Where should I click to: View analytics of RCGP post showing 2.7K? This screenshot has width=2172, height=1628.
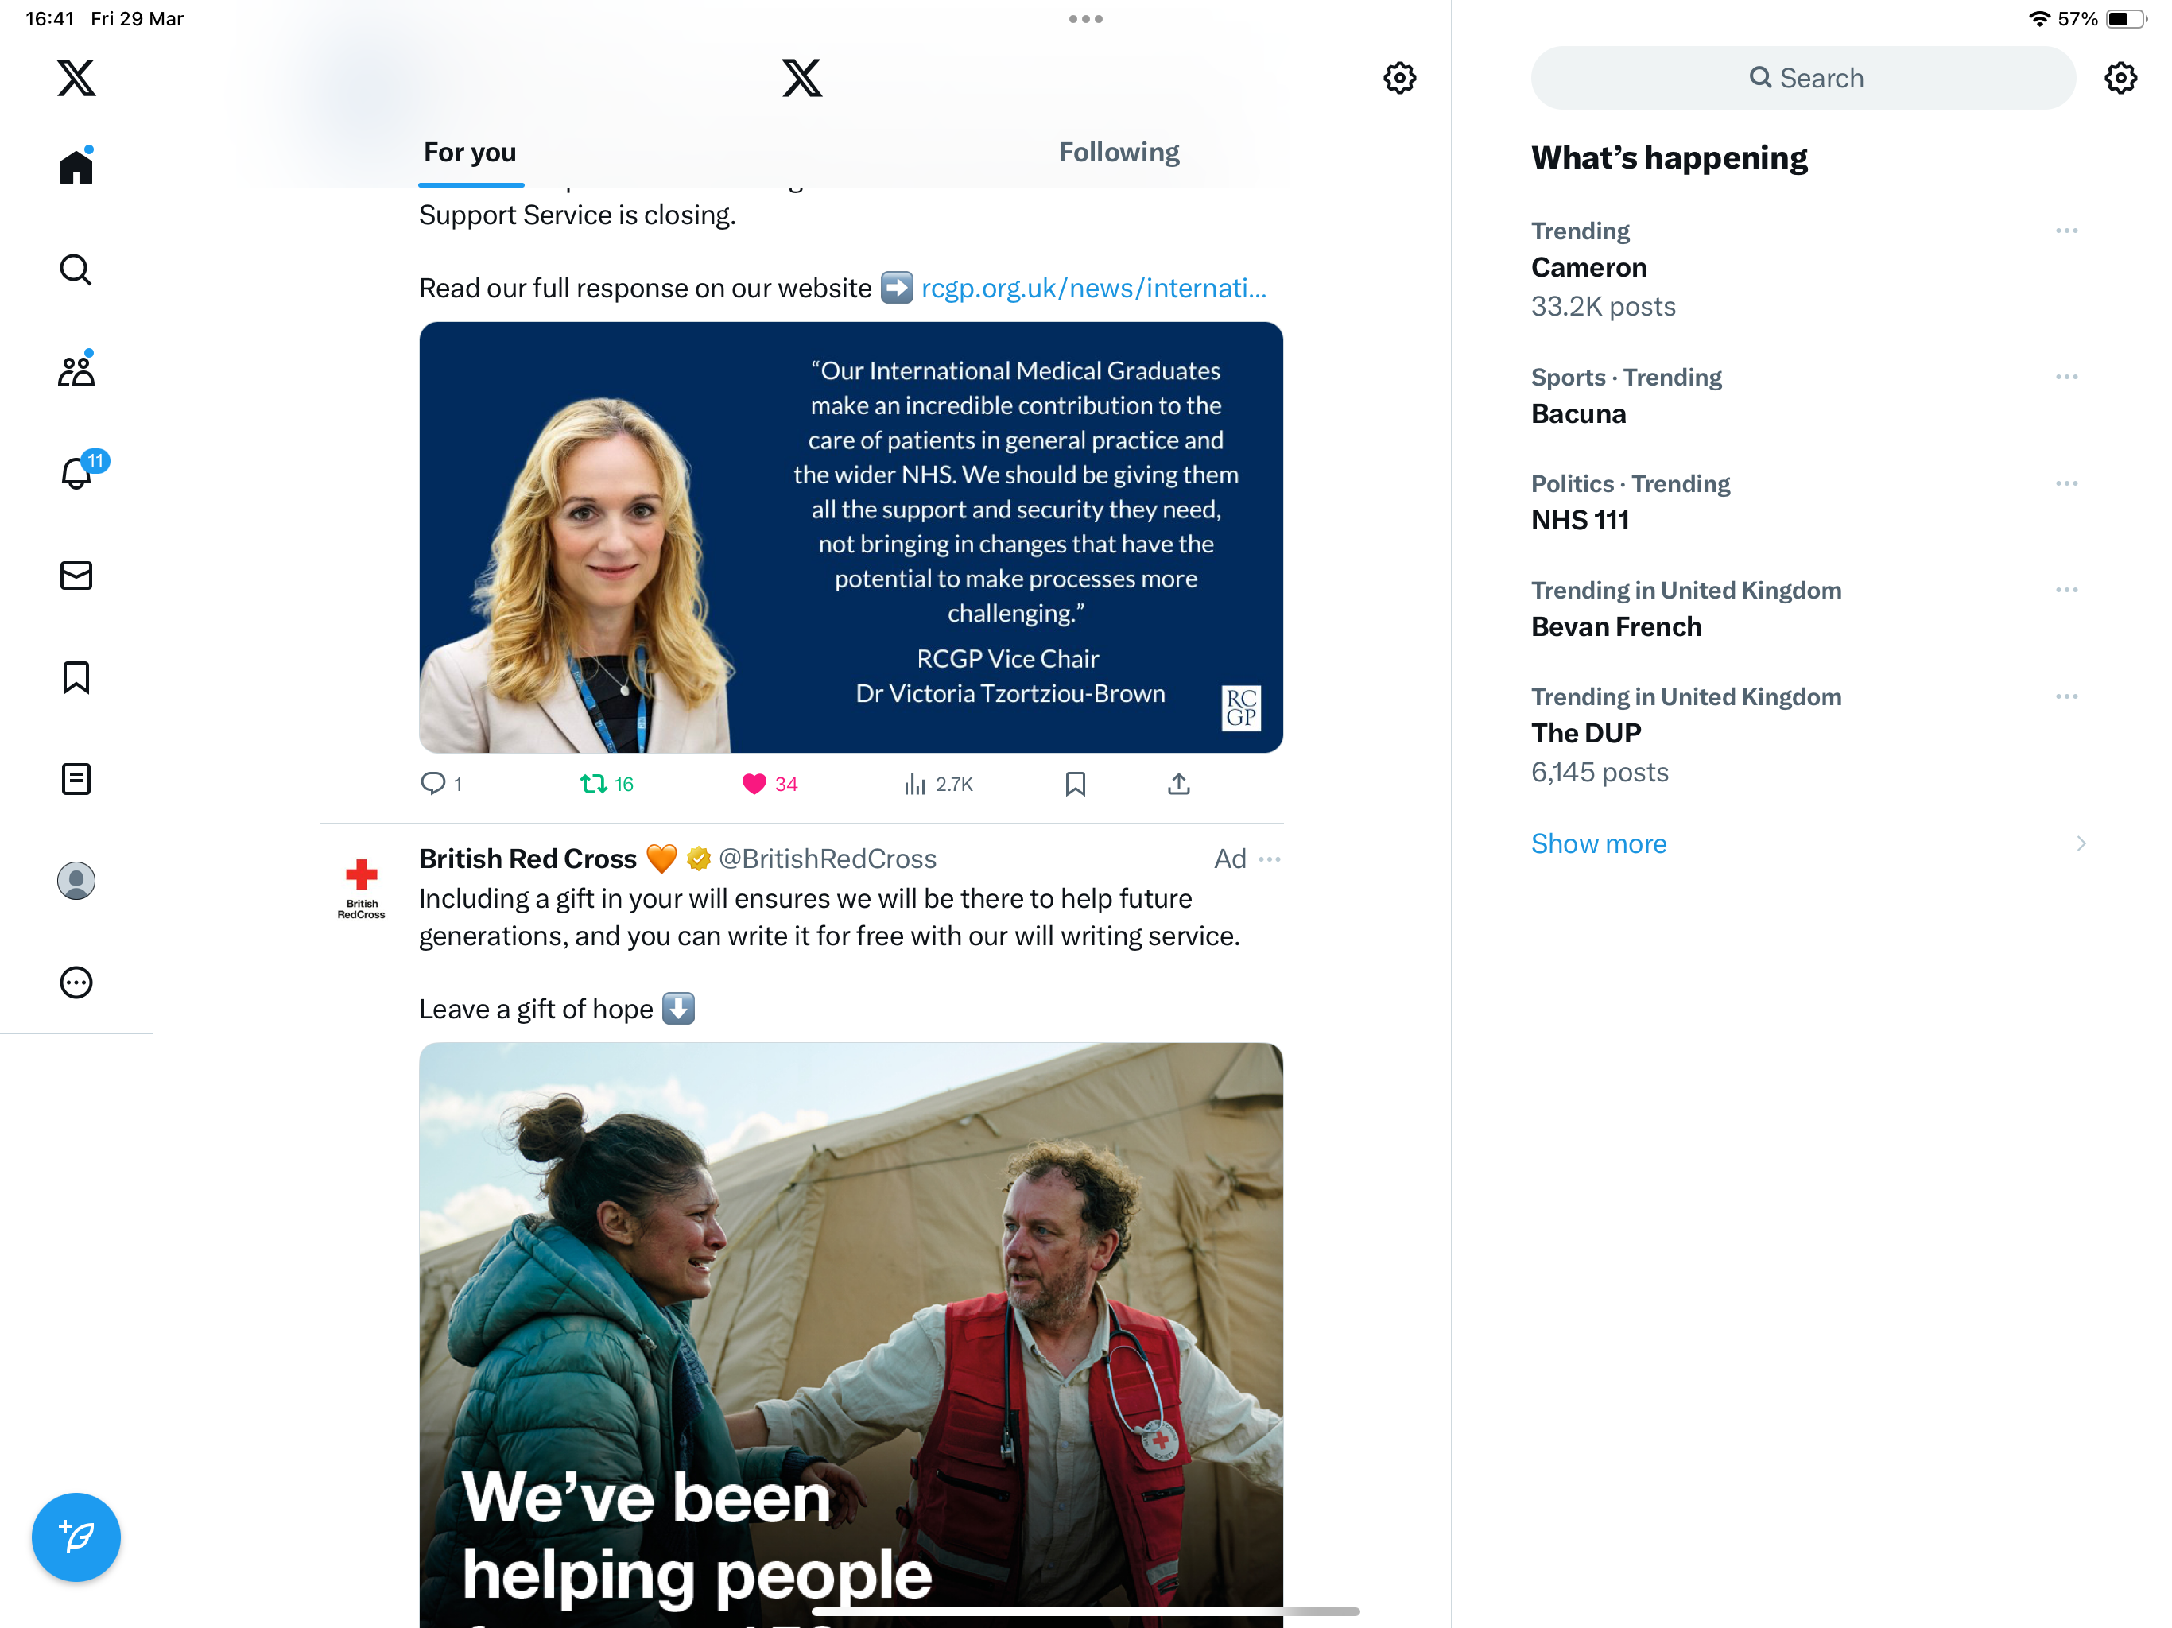[938, 784]
